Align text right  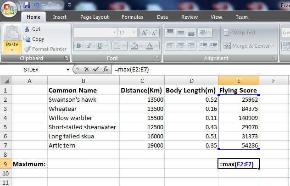191,46
